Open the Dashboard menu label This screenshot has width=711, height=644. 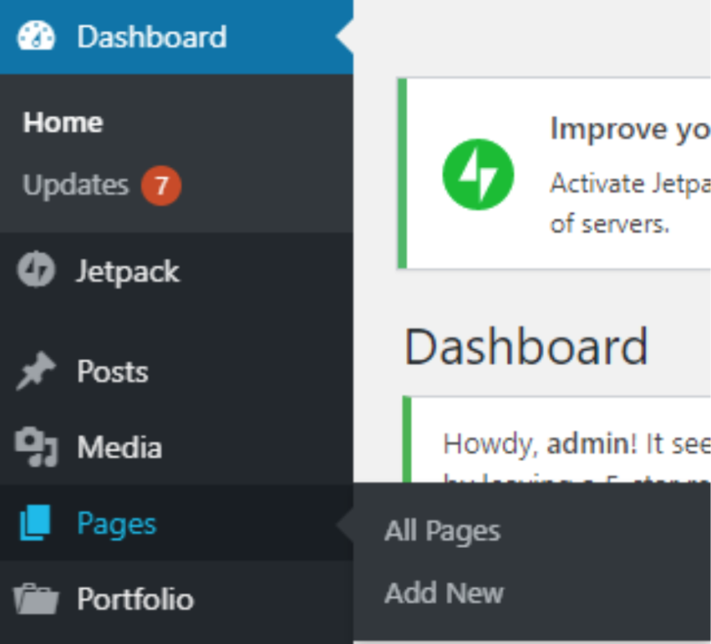[151, 37]
